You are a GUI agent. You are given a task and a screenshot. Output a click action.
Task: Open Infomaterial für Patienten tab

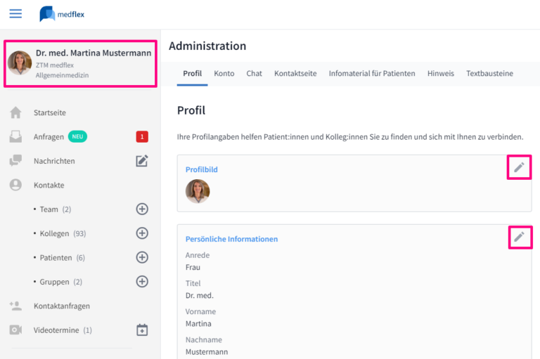coord(372,73)
